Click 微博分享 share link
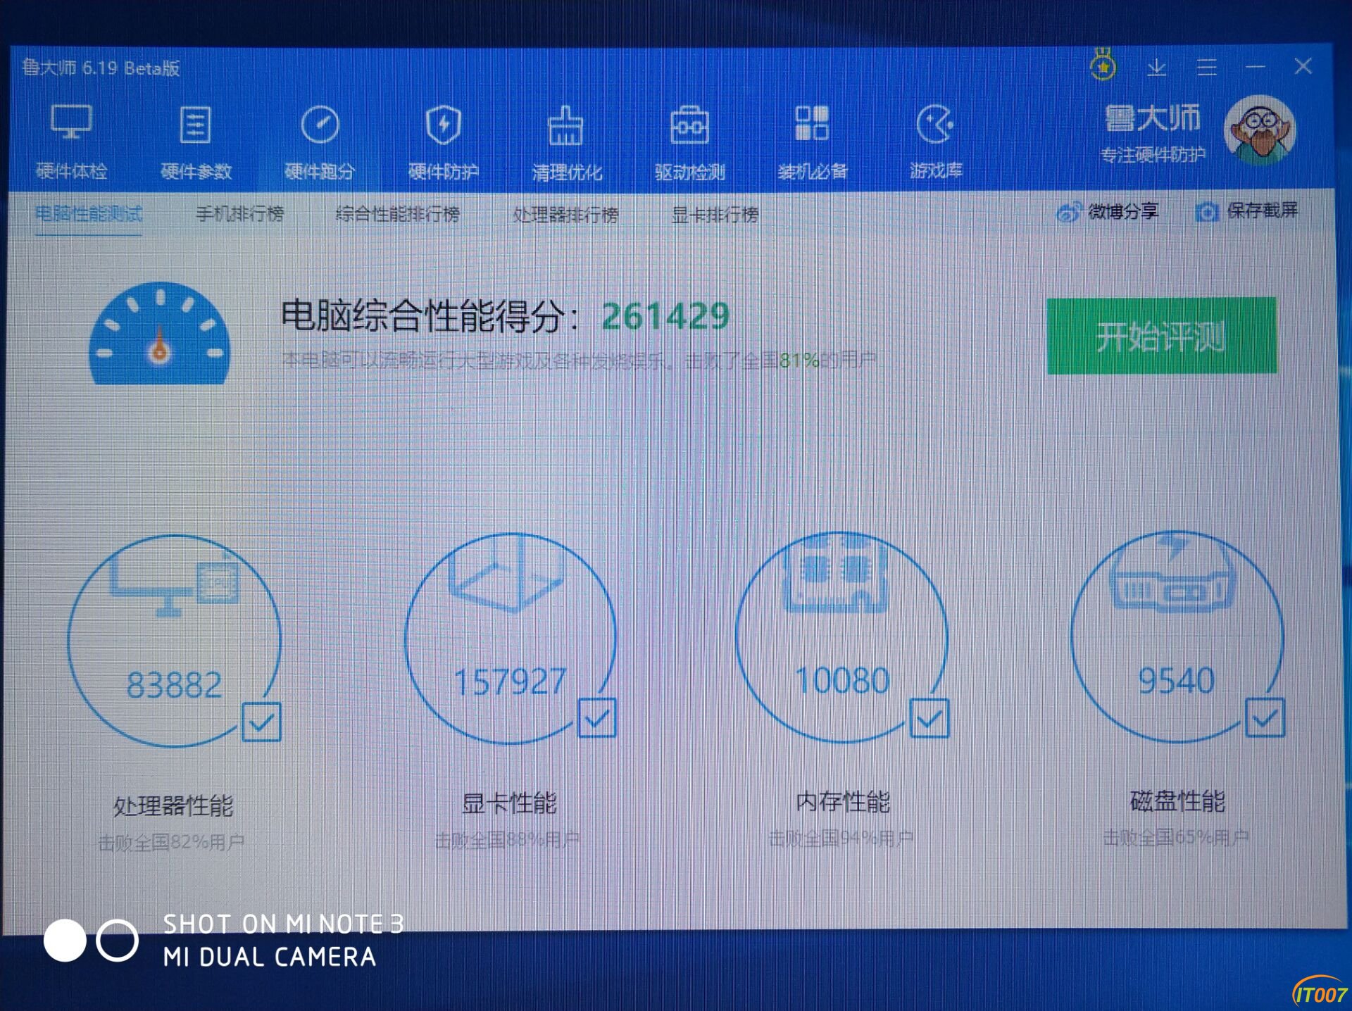Viewport: 1352px width, 1011px height. pyautogui.click(x=1123, y=211)
